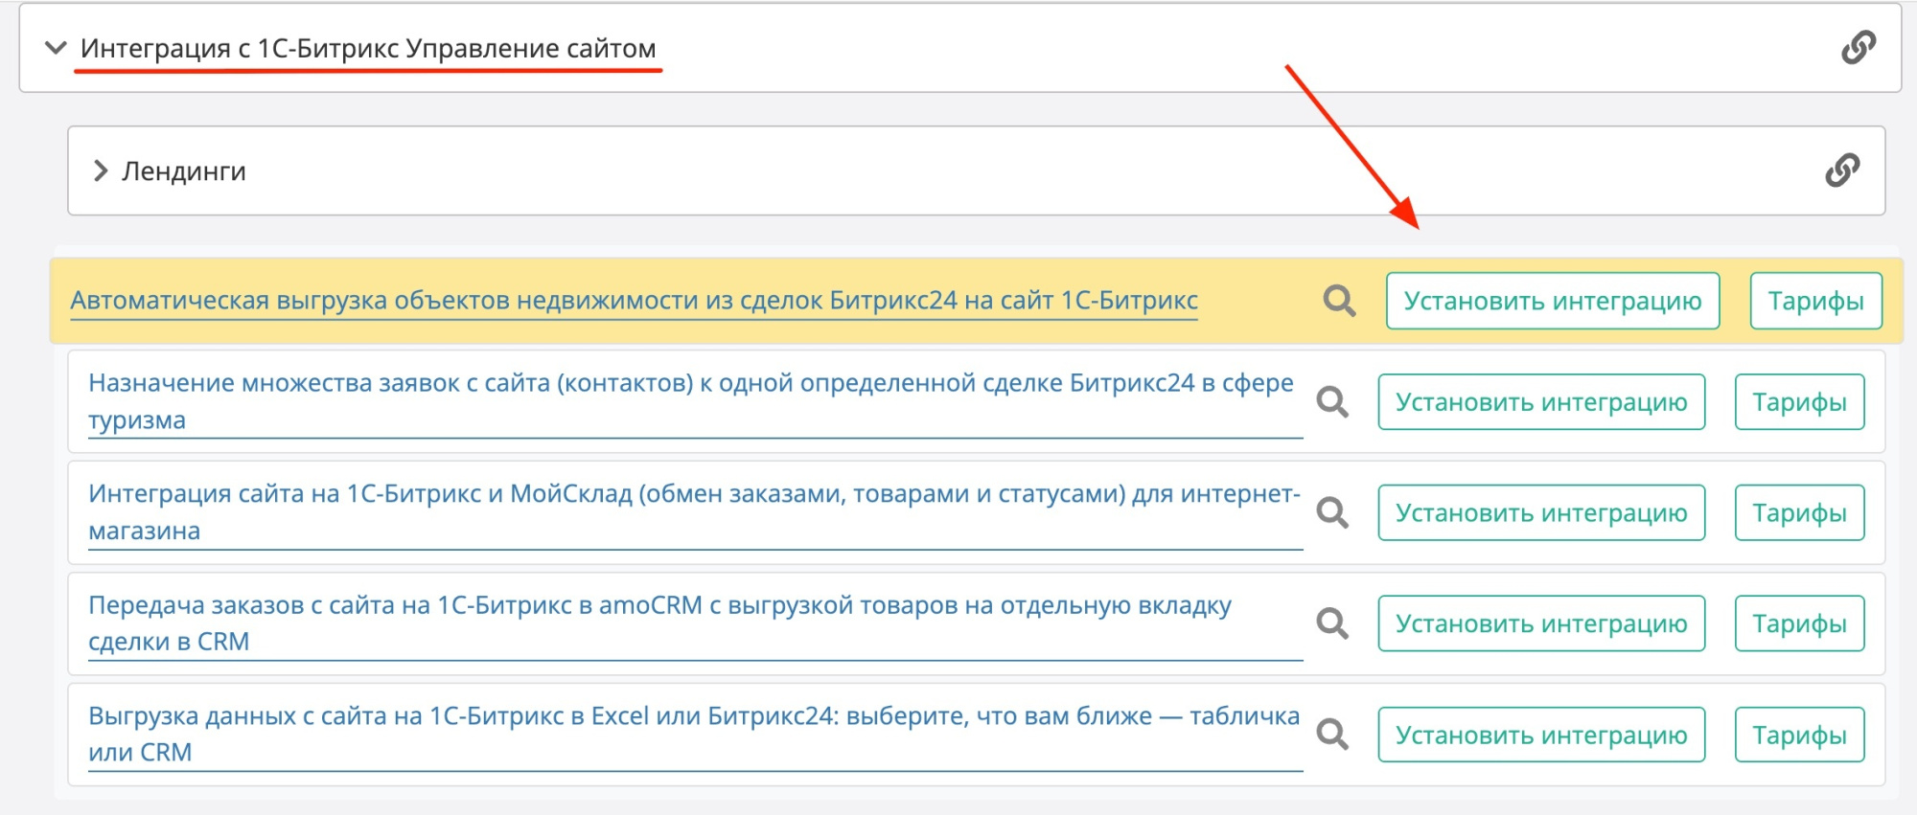Install integration for Excel export row

(1540, 735)
